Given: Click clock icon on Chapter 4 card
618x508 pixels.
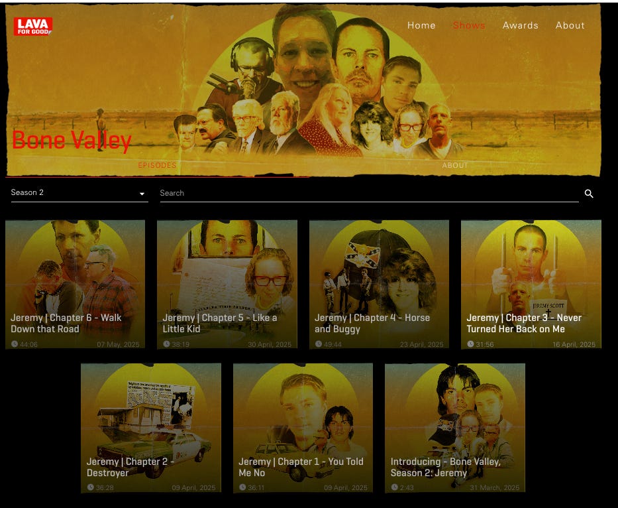Looking at the screenshot, I should (x=319, y=344).
